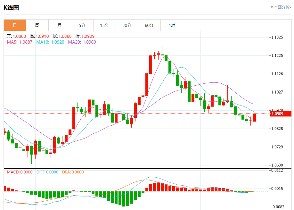The height and width of the screenshot is (210, 294).
Task: Select the 30分 timeframe tab
Action: point(127,25)
